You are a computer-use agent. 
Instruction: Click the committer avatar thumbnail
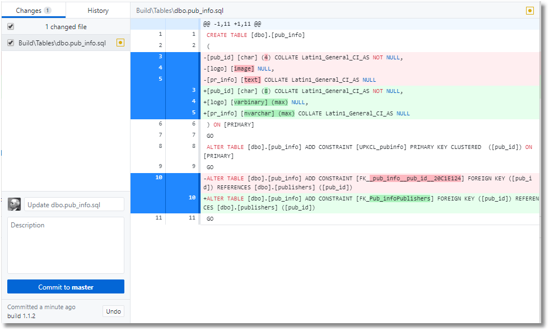(x=14, y=204)
